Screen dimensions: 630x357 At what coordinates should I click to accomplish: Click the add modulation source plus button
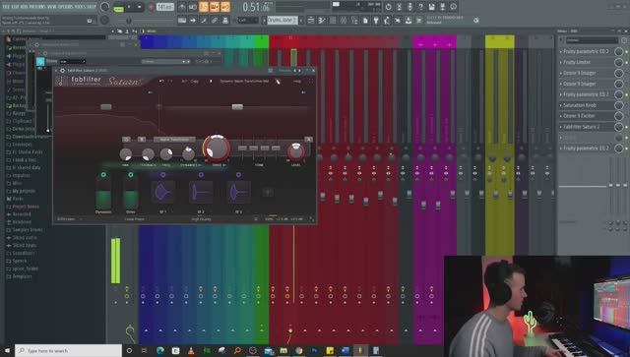(268, 192)
